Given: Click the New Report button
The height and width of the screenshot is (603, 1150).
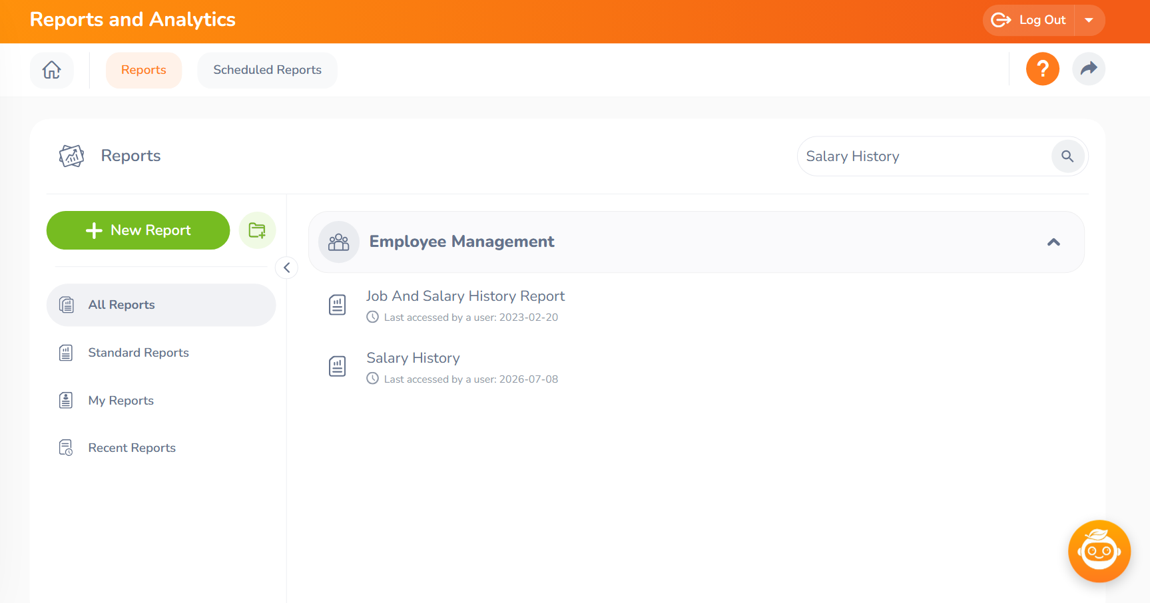Looking at the screenshot, I should (x=138, y=230).
